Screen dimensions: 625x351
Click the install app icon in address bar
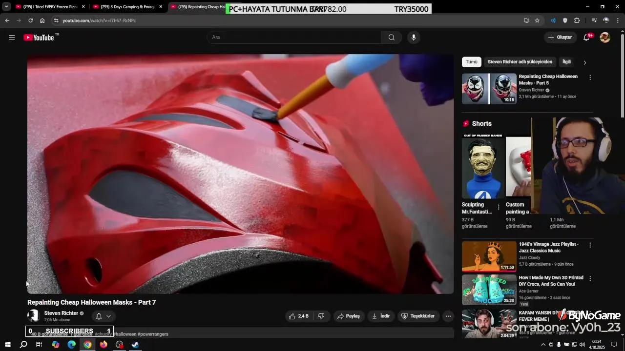click(x=526, y=20)
